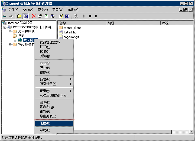Click the aspnet_client folder icon
The image size is (195, 141).
click(61, 27)
